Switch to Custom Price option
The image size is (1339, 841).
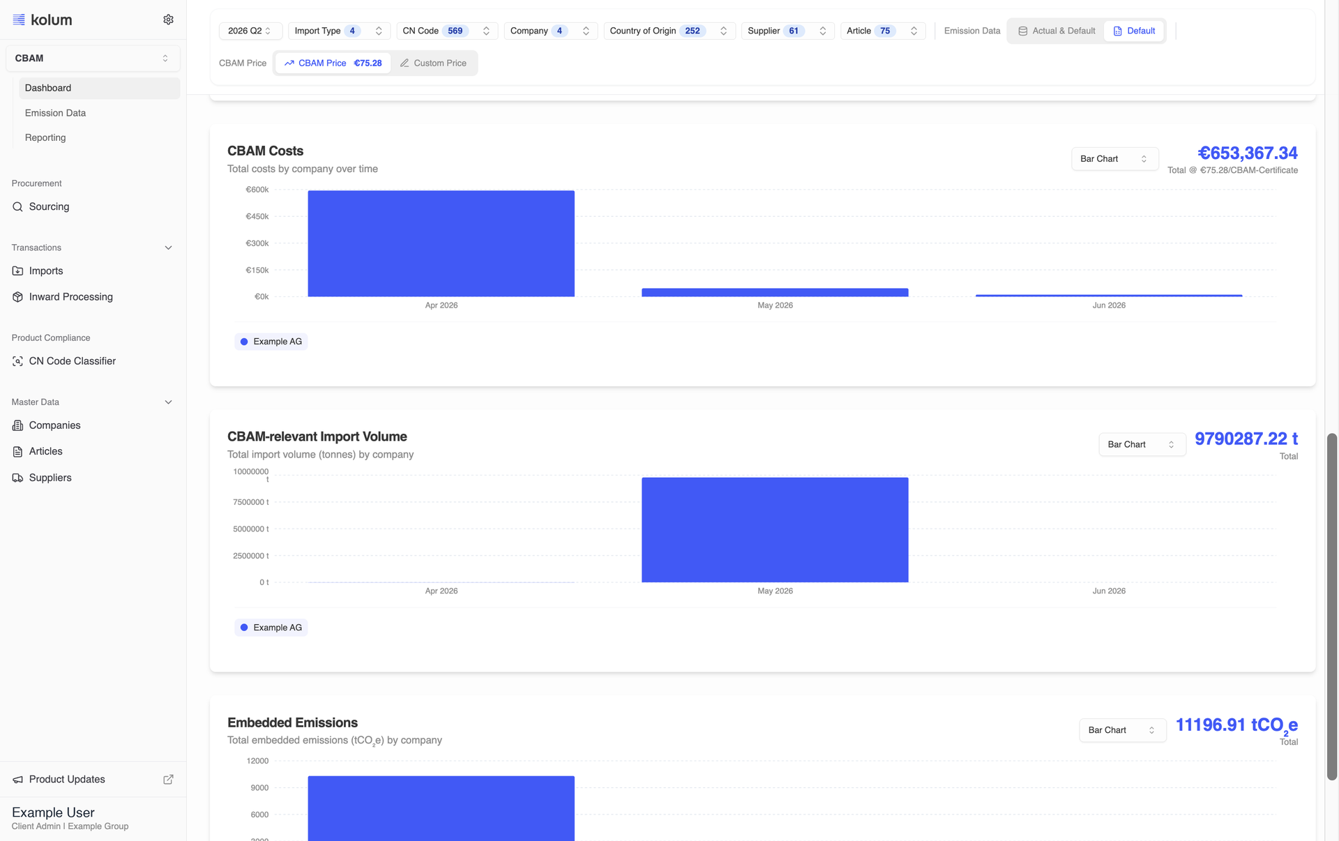point(433,63)
